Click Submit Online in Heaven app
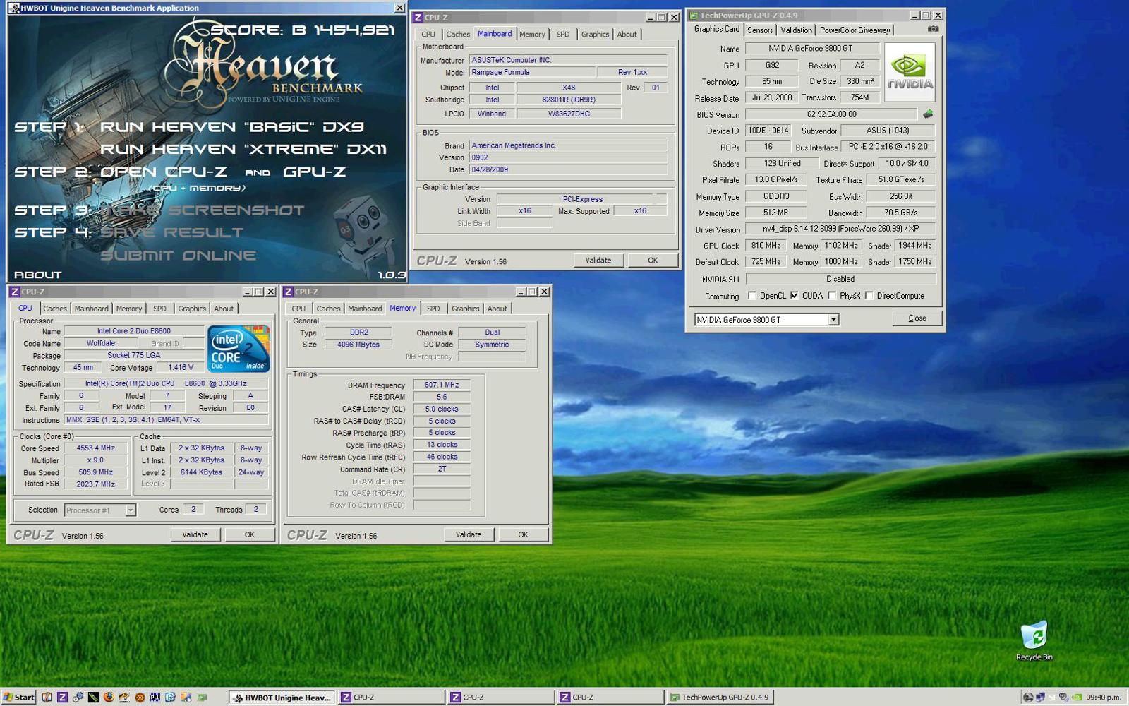The image size is (1129, 706). (x=179, y=255)
